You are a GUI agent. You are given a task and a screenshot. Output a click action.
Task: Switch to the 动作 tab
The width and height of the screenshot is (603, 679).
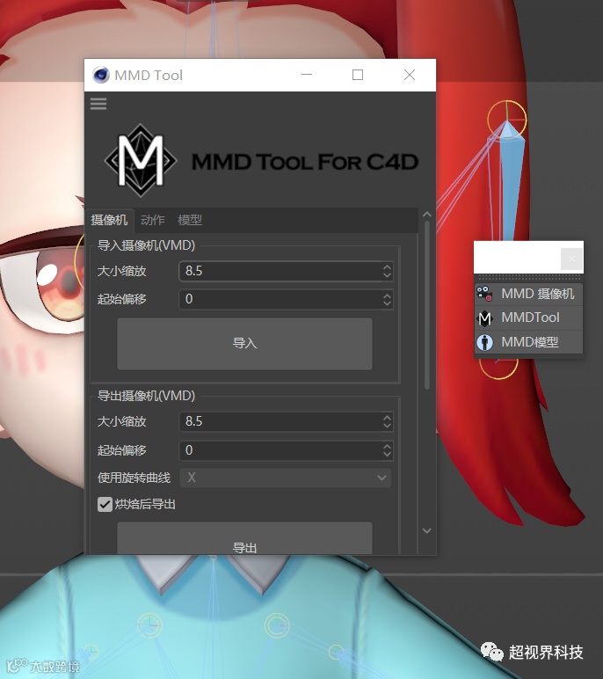point(153,220)
